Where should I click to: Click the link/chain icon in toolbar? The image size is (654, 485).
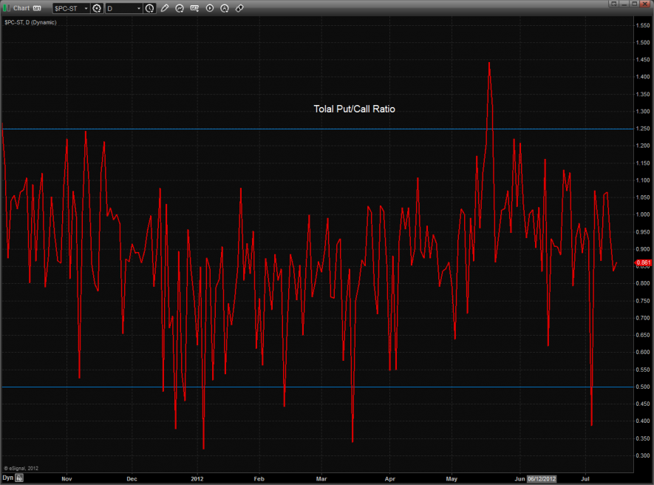239,8
